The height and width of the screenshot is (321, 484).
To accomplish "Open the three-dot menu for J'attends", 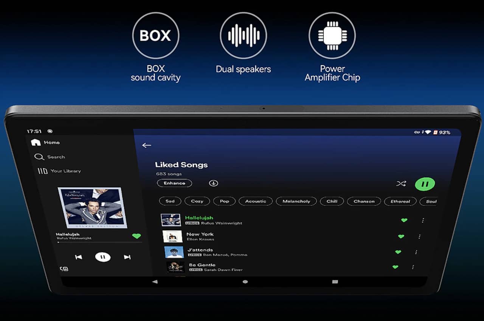I will [416, 252].
